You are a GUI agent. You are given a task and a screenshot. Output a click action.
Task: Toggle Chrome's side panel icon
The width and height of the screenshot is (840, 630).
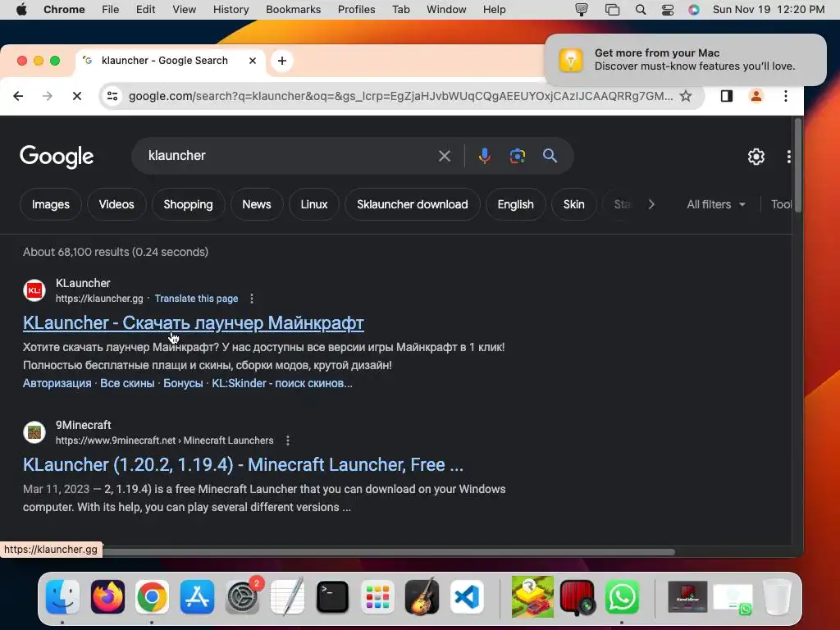coord(727,96)
